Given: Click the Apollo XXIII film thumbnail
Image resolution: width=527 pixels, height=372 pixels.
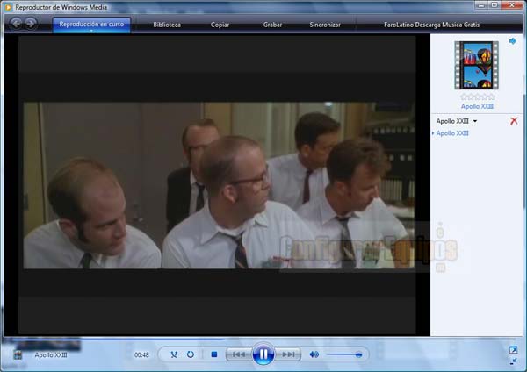Looking at the screenshot, I should pyautogui.click(x=476, y=65).
